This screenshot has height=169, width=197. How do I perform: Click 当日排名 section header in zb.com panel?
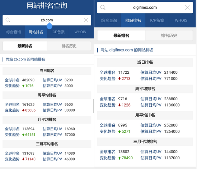coord(47,71)
